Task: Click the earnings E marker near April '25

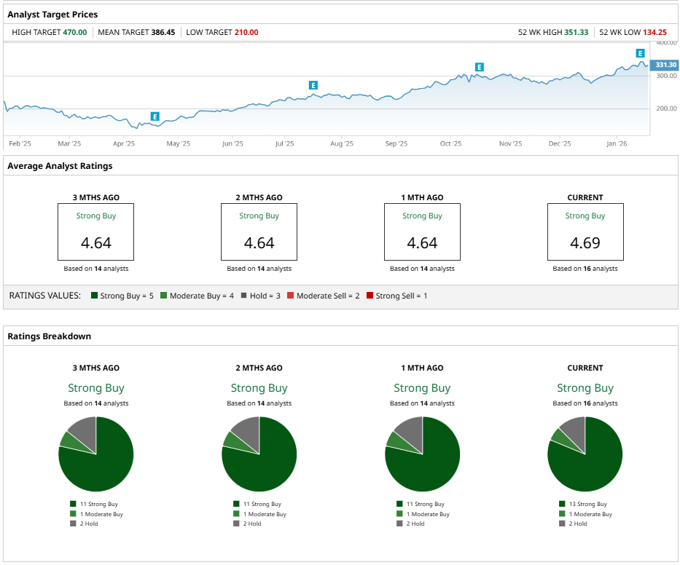Action: [x=155, y=116]
